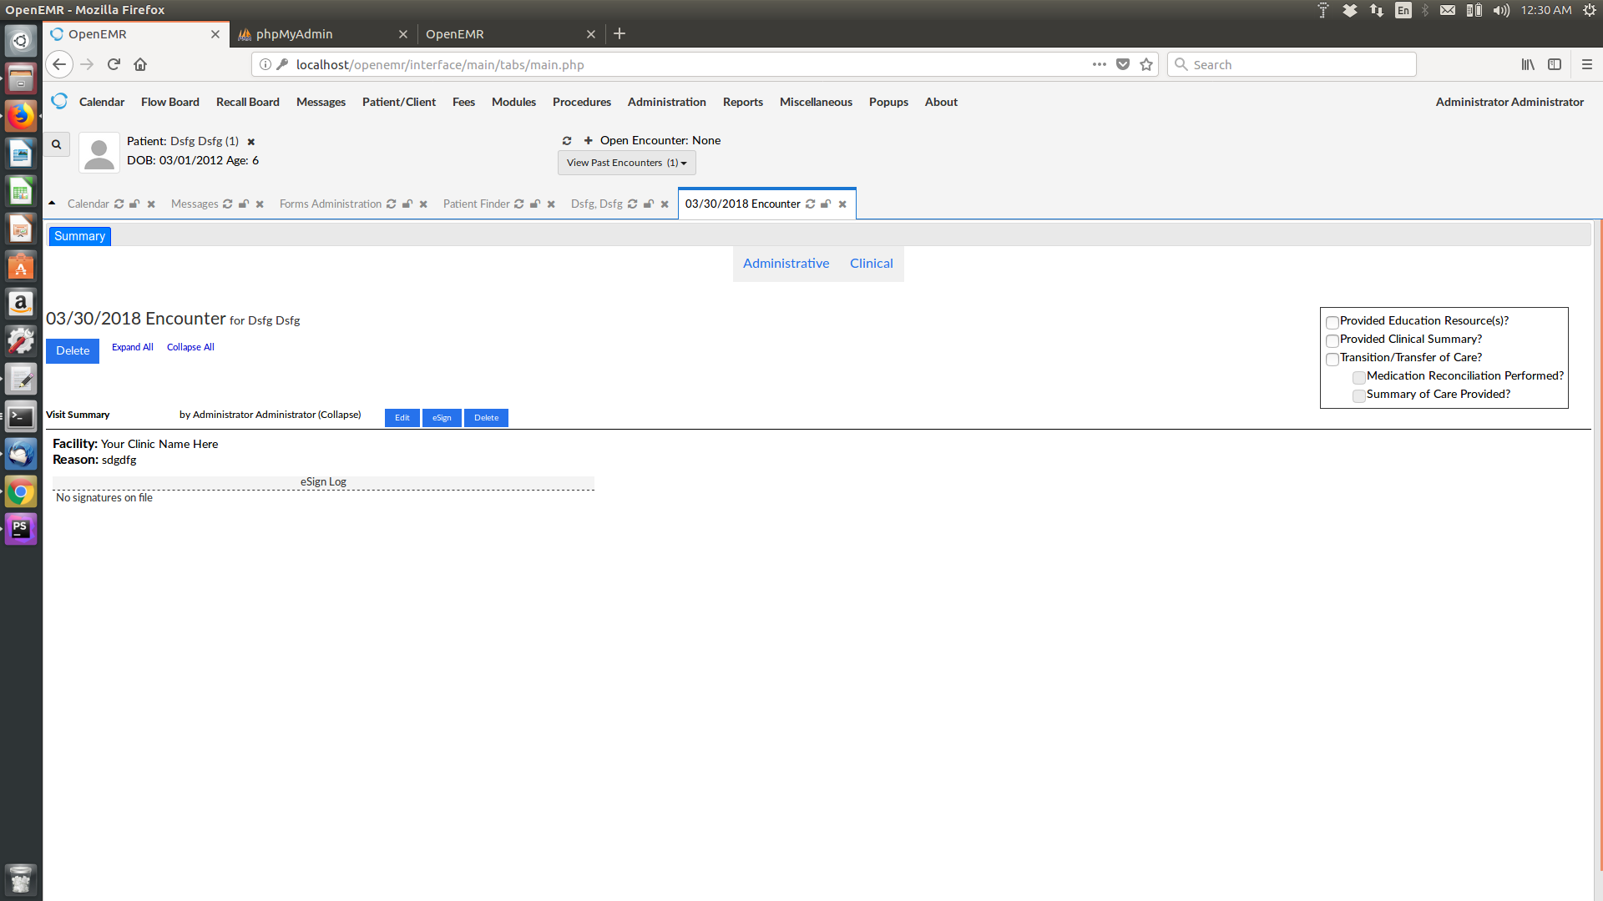Click the OpenEMR logo icon

[59, 101]
